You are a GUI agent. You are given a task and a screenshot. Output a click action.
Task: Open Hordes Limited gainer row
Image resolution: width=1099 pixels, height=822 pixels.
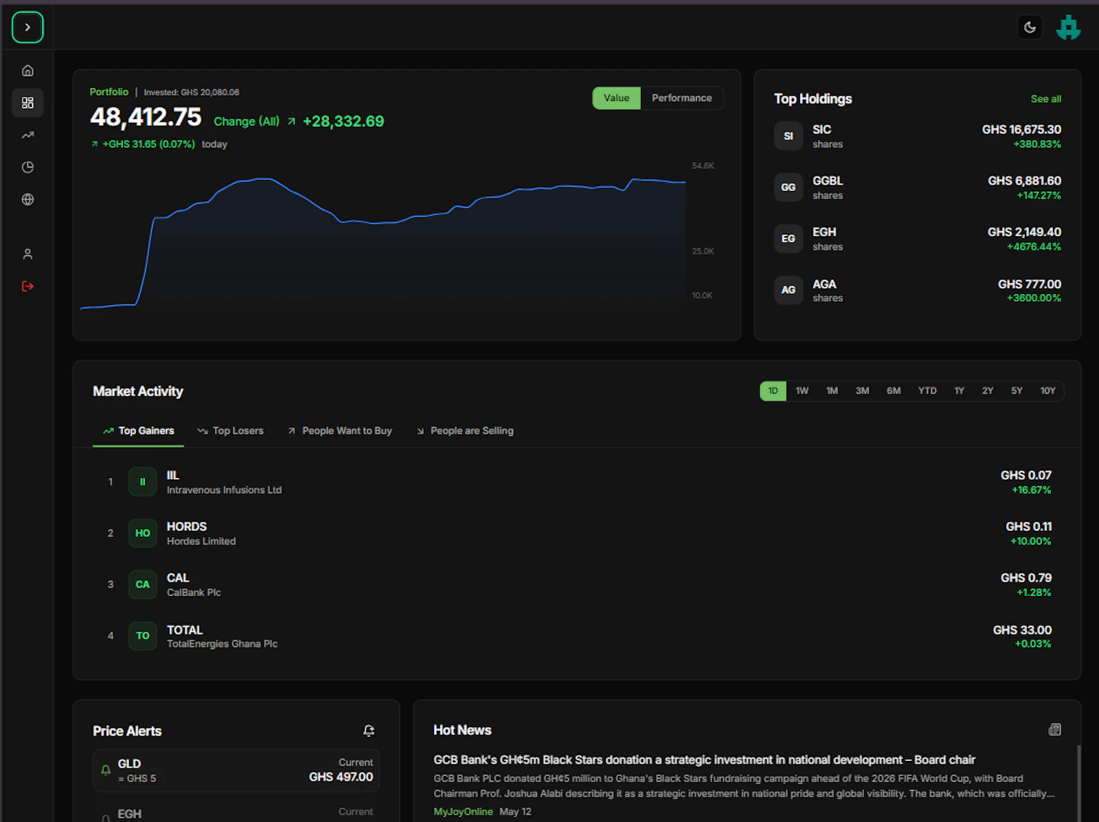point(577,534)
